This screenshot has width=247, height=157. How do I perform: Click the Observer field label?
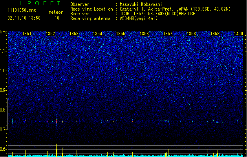tap(80, 4)
